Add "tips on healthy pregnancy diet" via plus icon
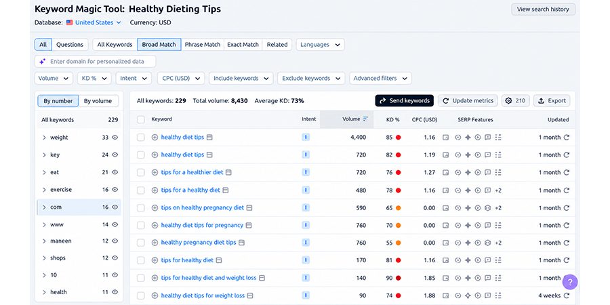 pos(155,208)
